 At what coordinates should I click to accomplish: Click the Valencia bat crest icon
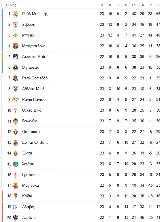pos(16,121)
